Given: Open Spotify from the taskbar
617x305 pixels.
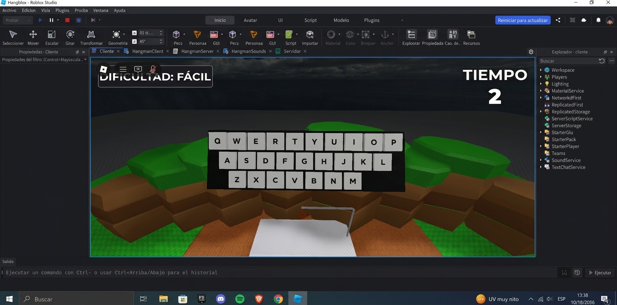Looking at the screenshot, I should pos(240,299).
